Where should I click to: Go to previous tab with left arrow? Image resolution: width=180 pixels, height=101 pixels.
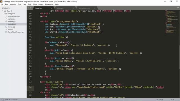(x=29, y=8)
